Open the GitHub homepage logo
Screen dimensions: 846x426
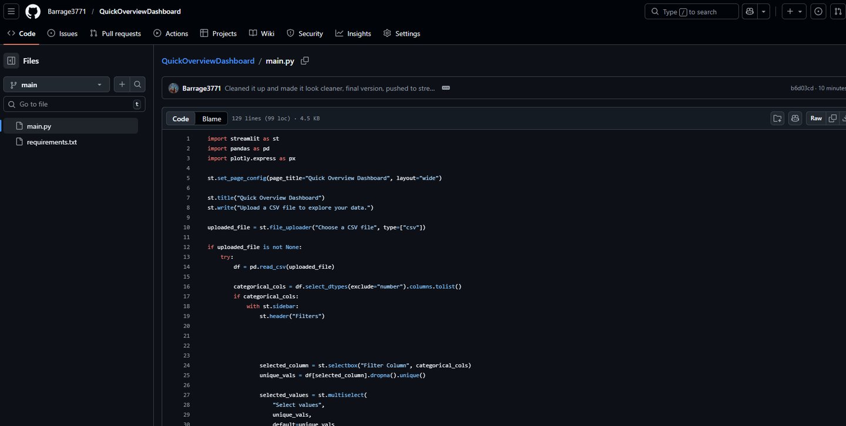(33, 11)
